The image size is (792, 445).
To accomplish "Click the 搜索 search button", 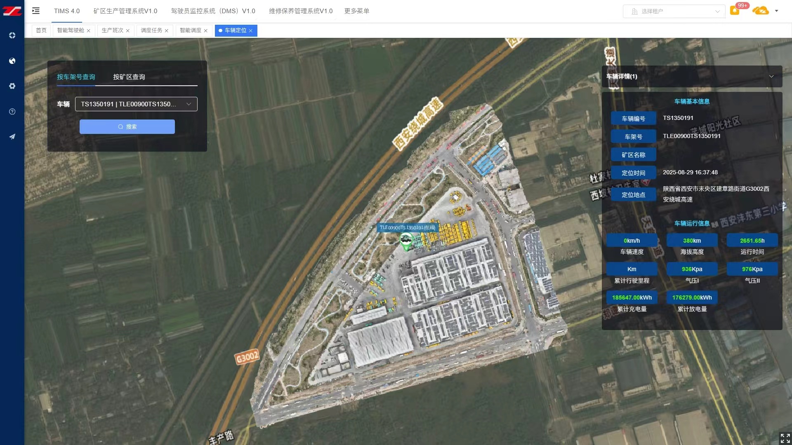I will point(127,127).
